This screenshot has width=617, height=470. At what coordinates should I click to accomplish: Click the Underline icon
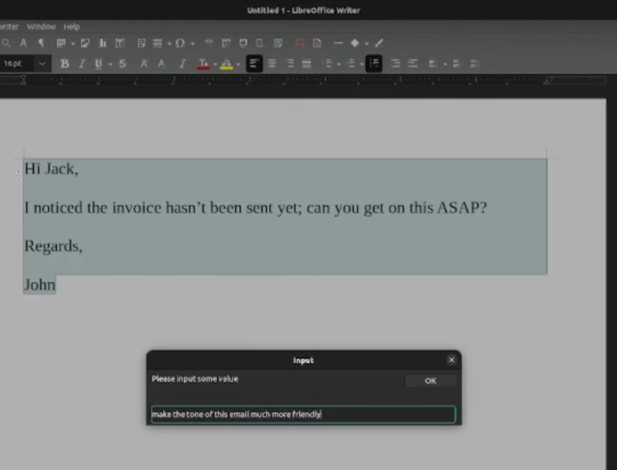(x=98, y=64)
